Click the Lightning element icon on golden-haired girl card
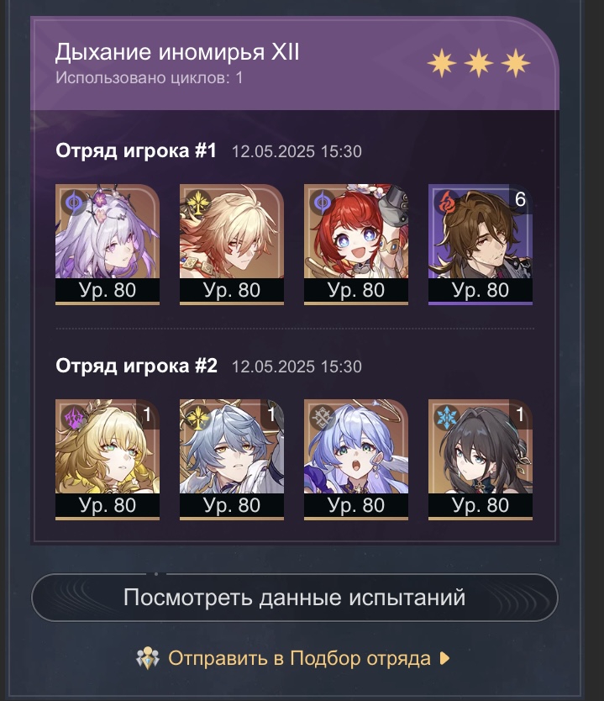This screenshot has width=604, height=701. (73, 418)
